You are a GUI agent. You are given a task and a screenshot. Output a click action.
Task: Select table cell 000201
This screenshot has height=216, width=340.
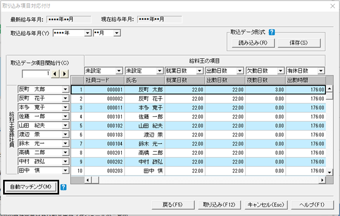pyautogui.click(x=104, y=153)
